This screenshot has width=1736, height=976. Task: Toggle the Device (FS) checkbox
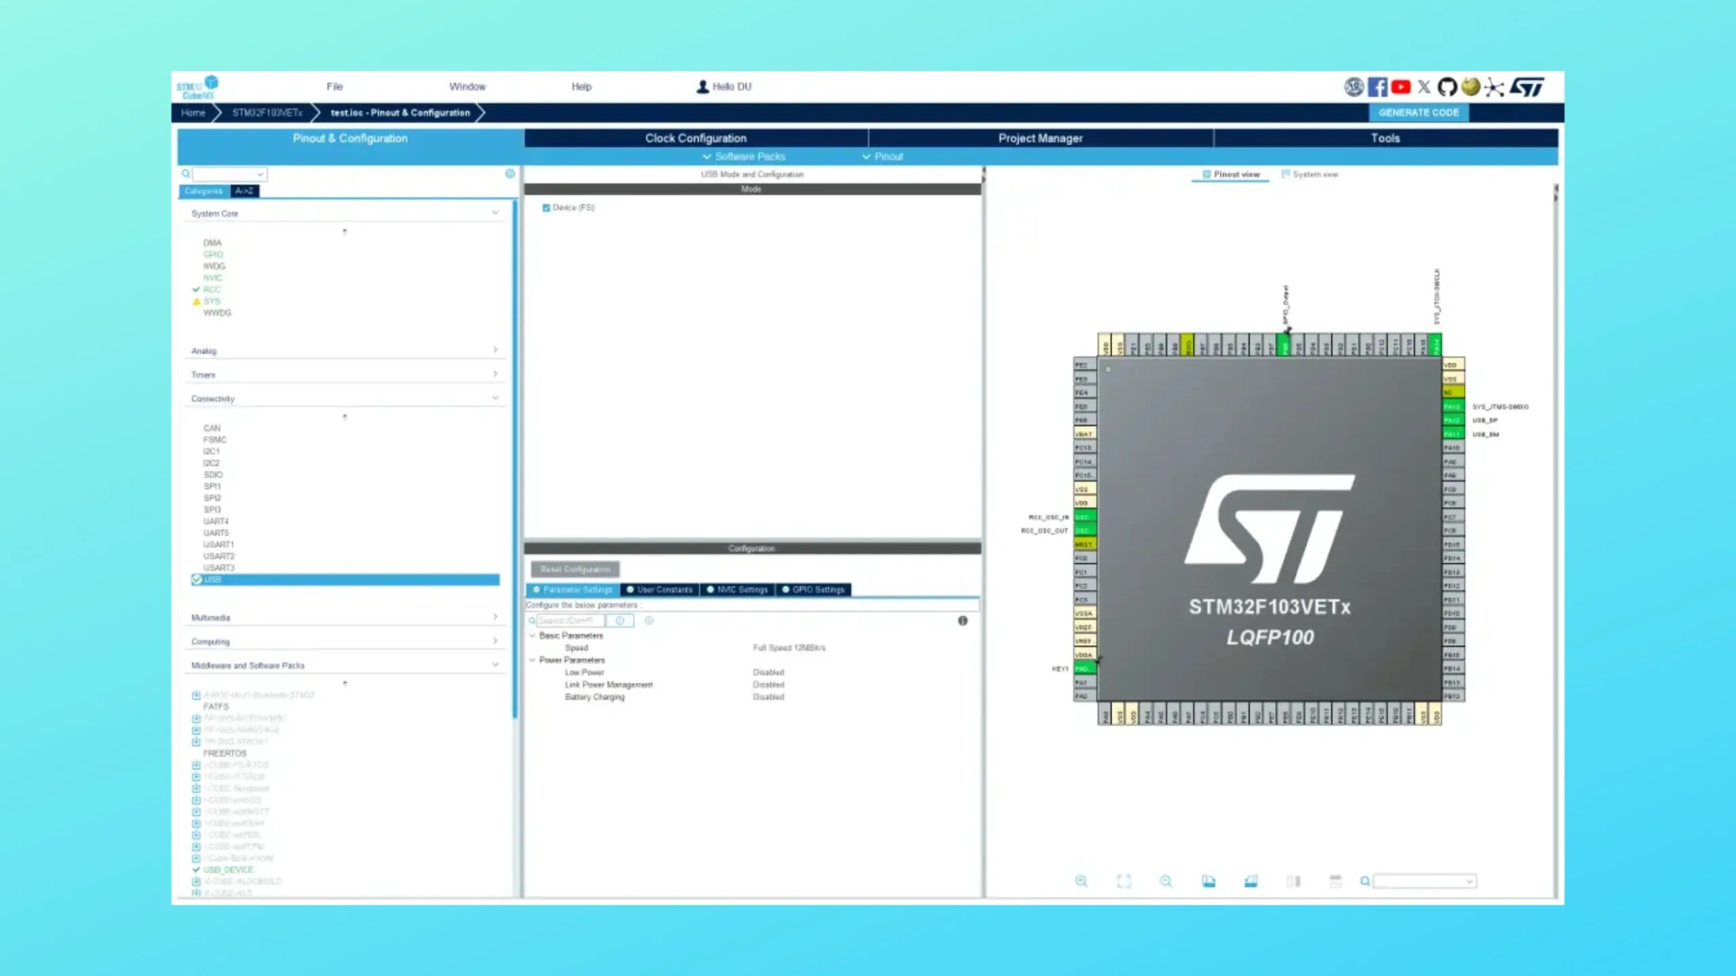546,208
